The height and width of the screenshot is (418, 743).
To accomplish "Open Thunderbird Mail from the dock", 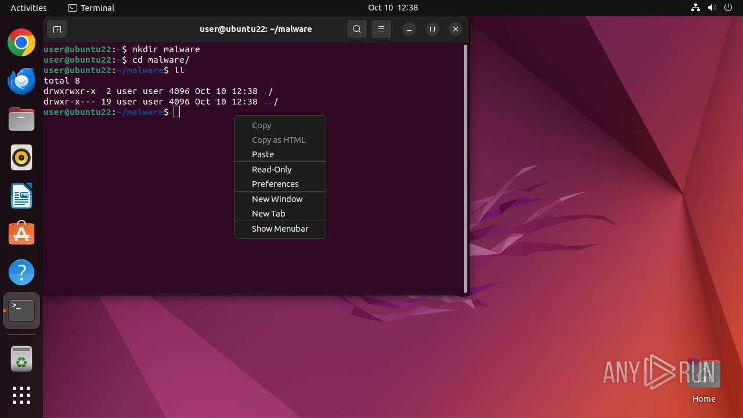I will tap(21, 81).
